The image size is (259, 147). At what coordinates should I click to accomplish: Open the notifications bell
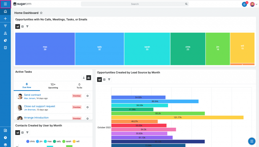(x=244, y=4)
